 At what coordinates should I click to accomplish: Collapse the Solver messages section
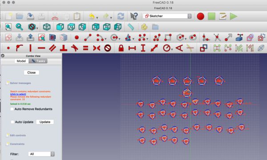coord(7,83)
